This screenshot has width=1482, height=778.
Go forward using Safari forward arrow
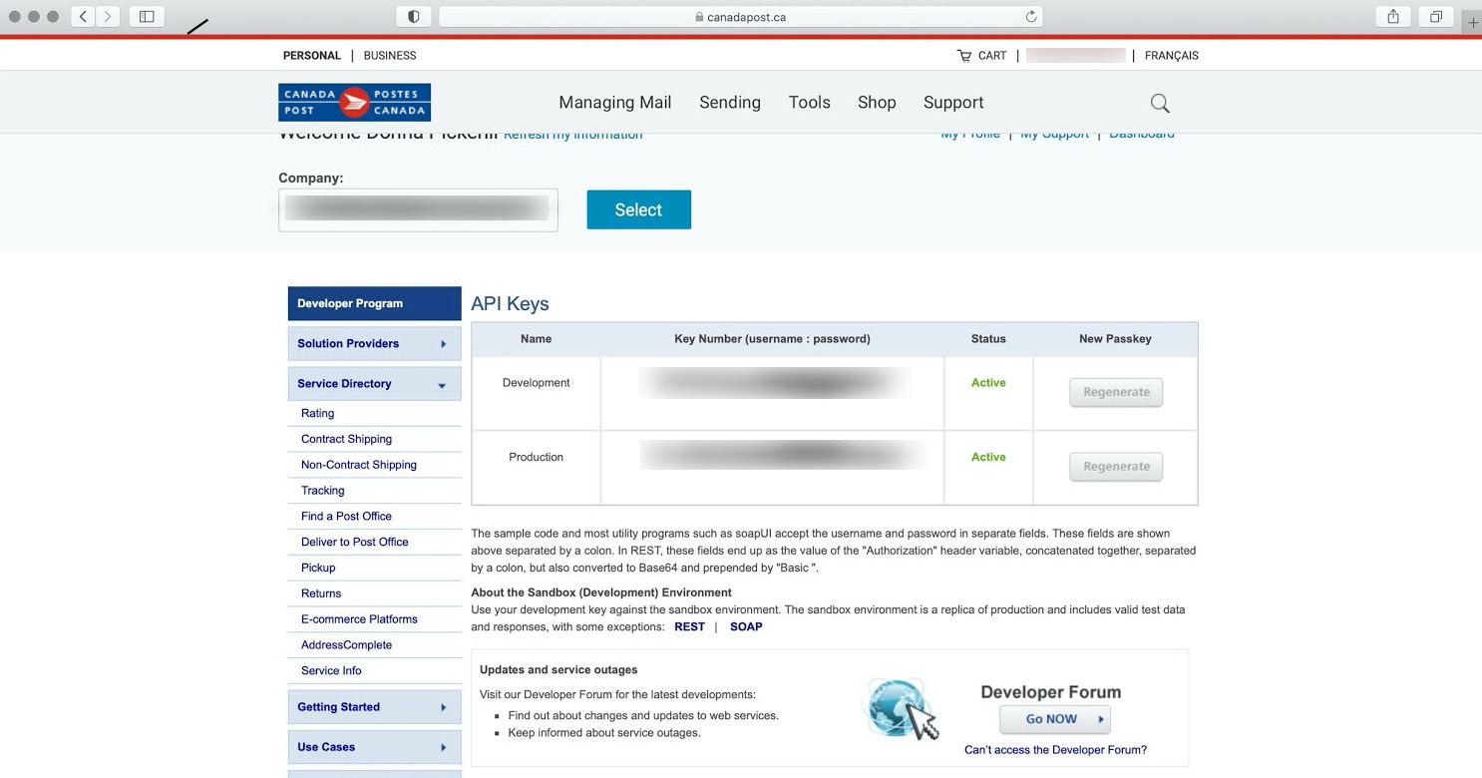[x=108, y=16]
